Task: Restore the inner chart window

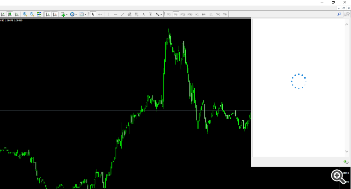Action: (x=344, y=8)
